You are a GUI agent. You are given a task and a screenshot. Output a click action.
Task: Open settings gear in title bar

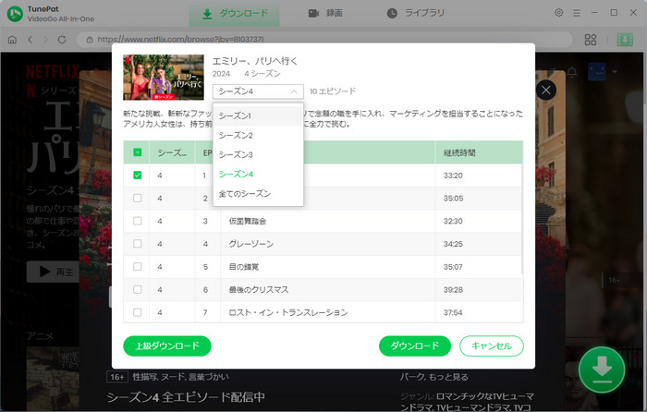click(558, 13)
